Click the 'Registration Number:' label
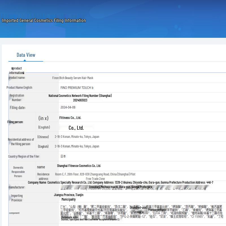The height and width of the screenshot is (226, 226). [17, 97]
